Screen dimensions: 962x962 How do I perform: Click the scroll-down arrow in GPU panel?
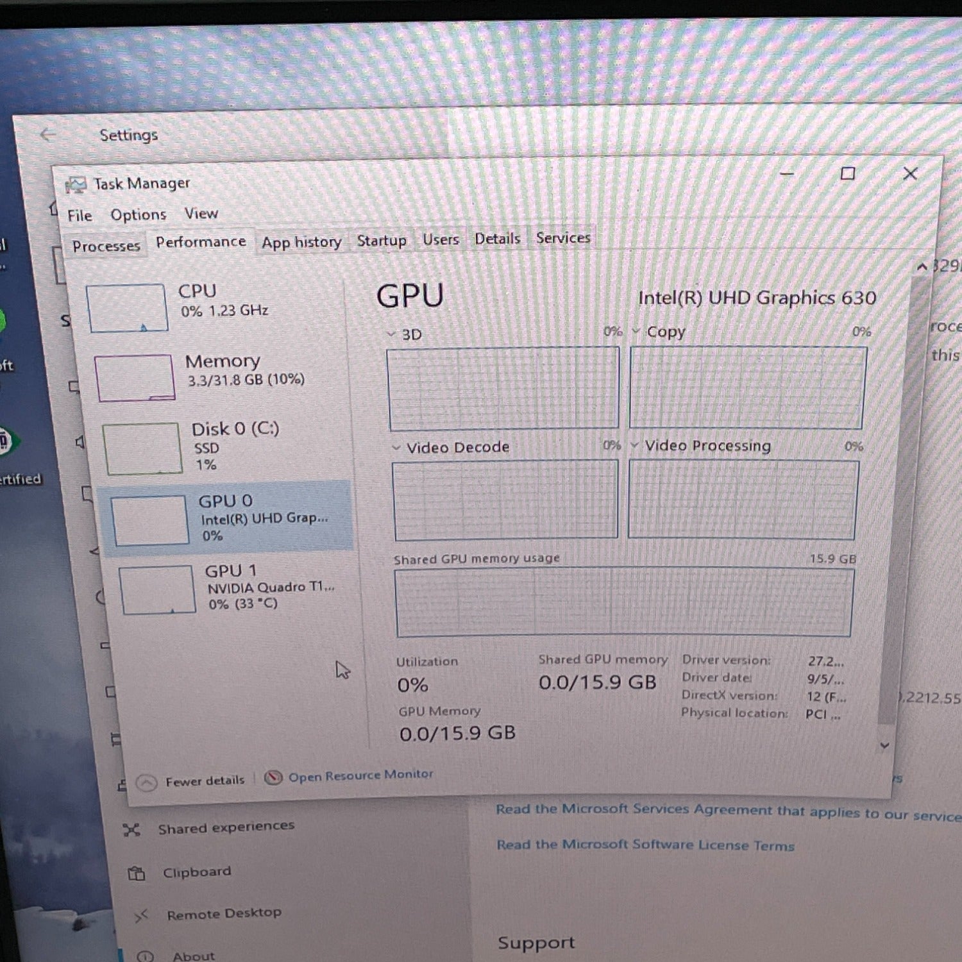885,745
